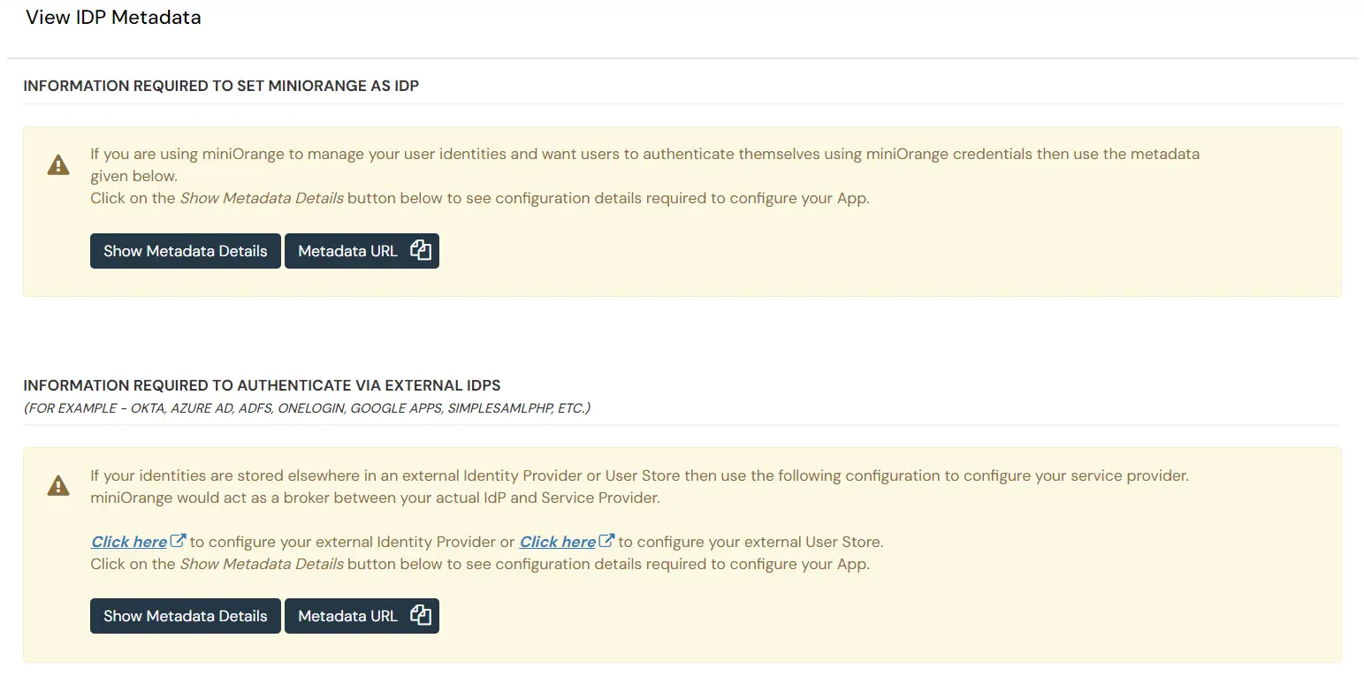Click Show Metadata Details in the external IDPs section

(185, 615)
